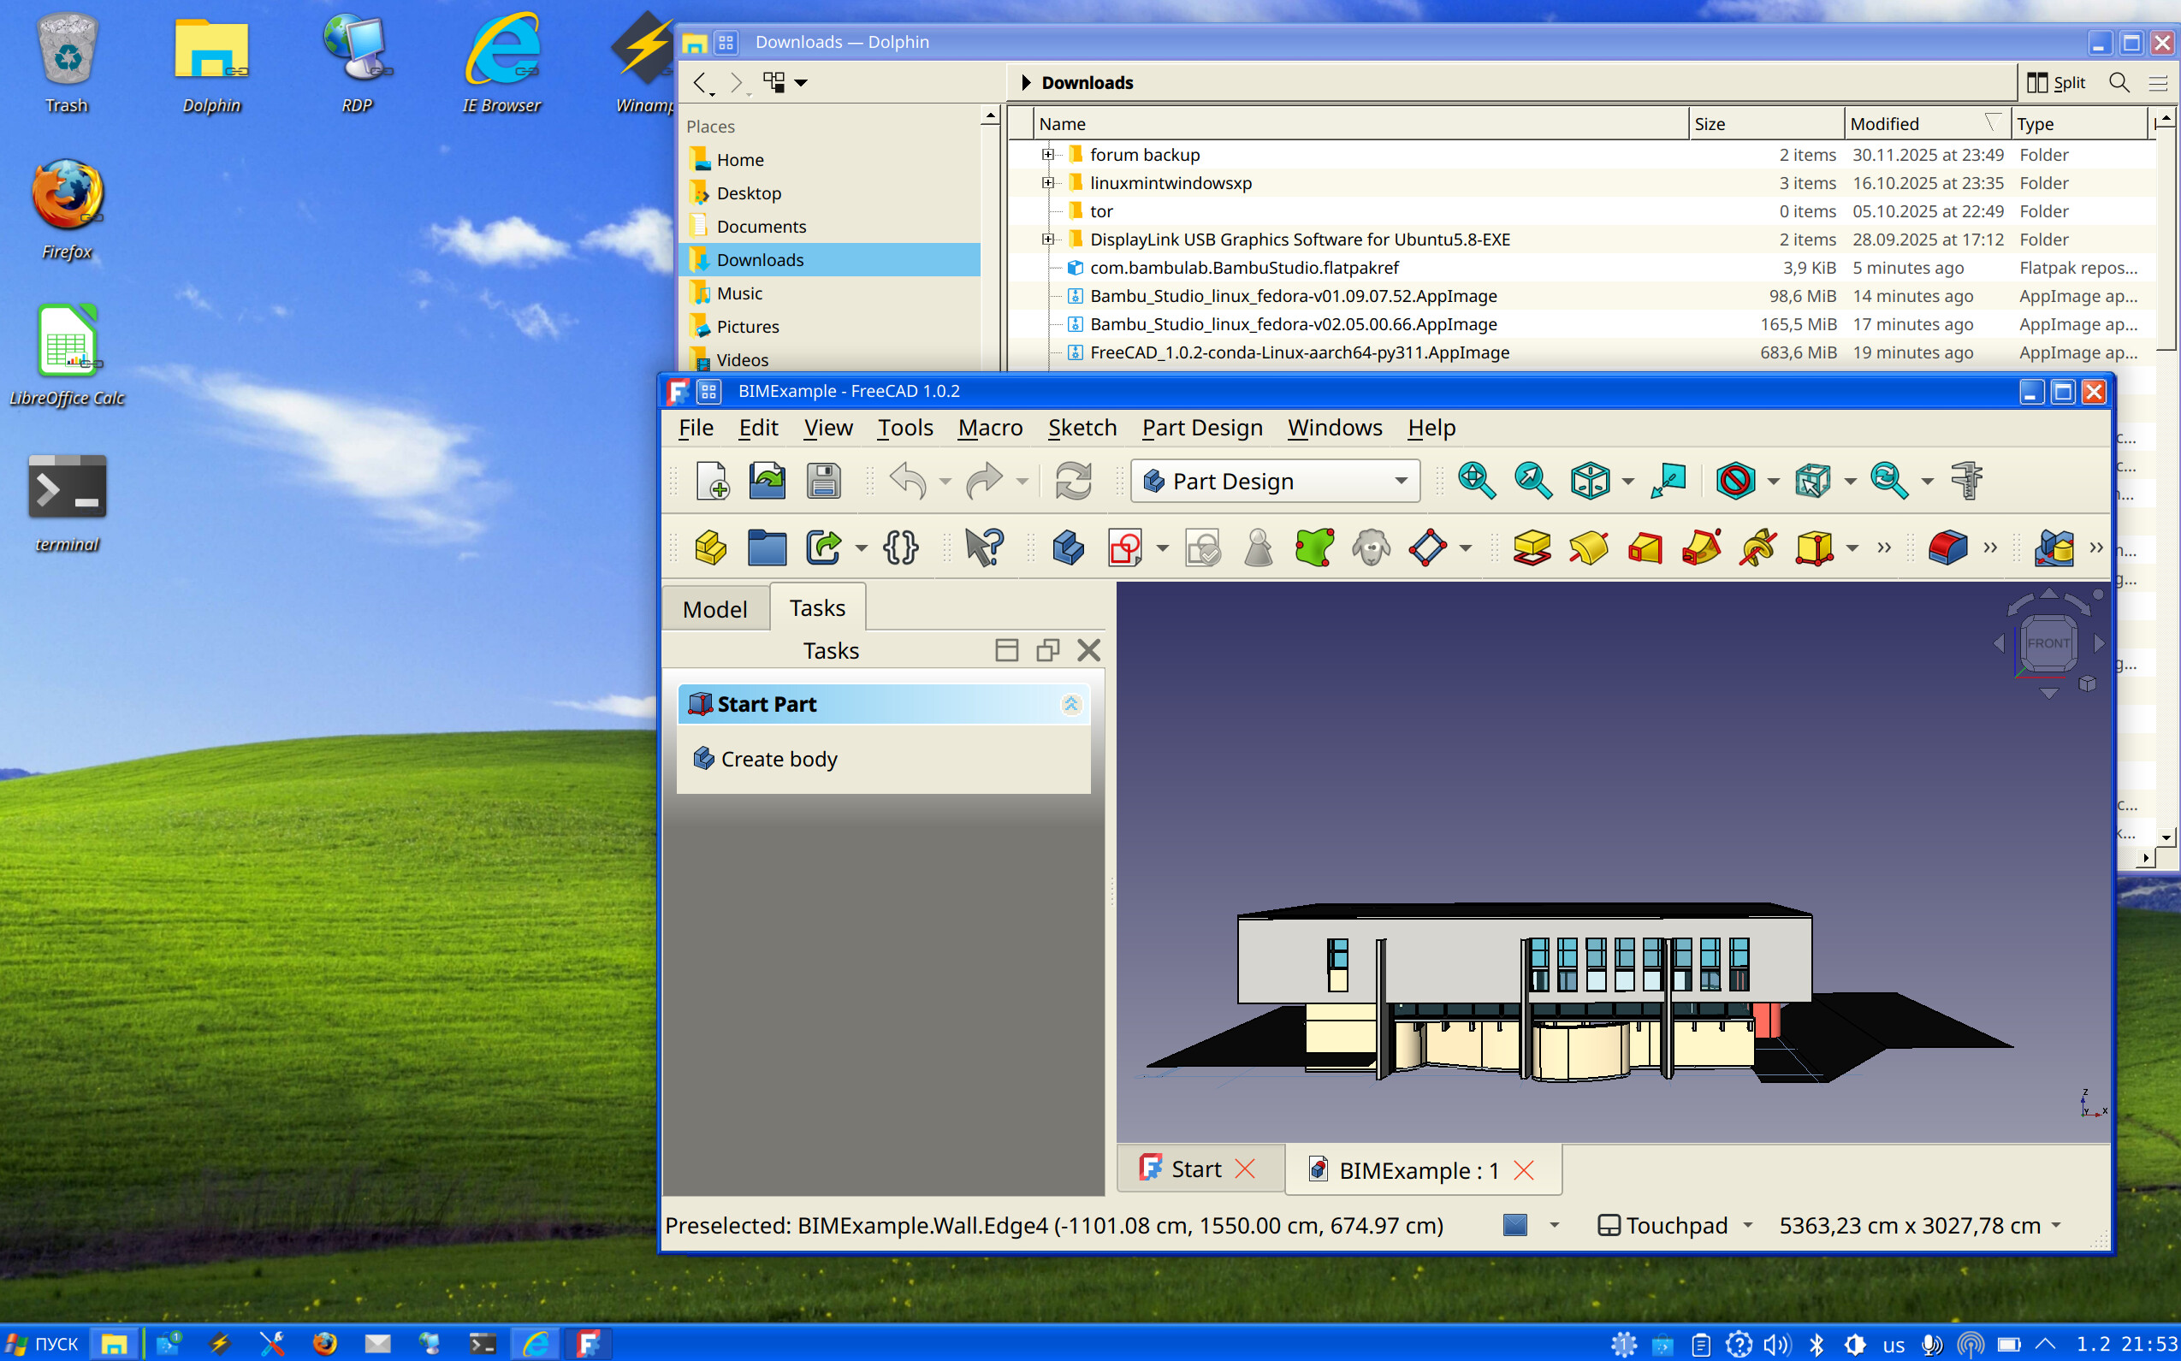
Task: Open the Sketch menu
Action: coord(1082,428)
